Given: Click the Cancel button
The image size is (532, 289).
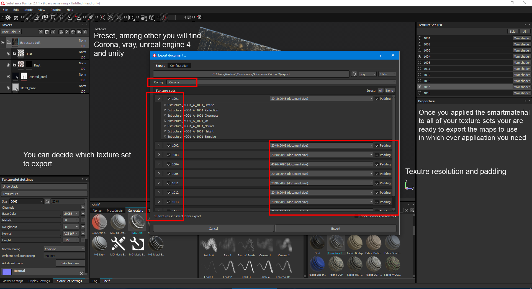Looking at the screenshot, I should pos(213,228).
